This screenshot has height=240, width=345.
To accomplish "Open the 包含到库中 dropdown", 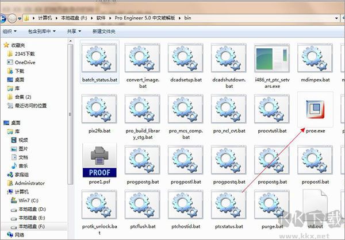I will point(41,31).
